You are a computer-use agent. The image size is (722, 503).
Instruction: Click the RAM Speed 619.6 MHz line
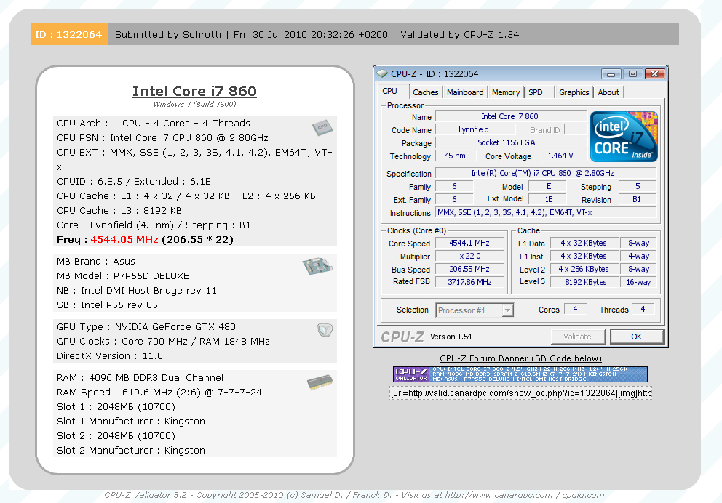coord(159,393)
